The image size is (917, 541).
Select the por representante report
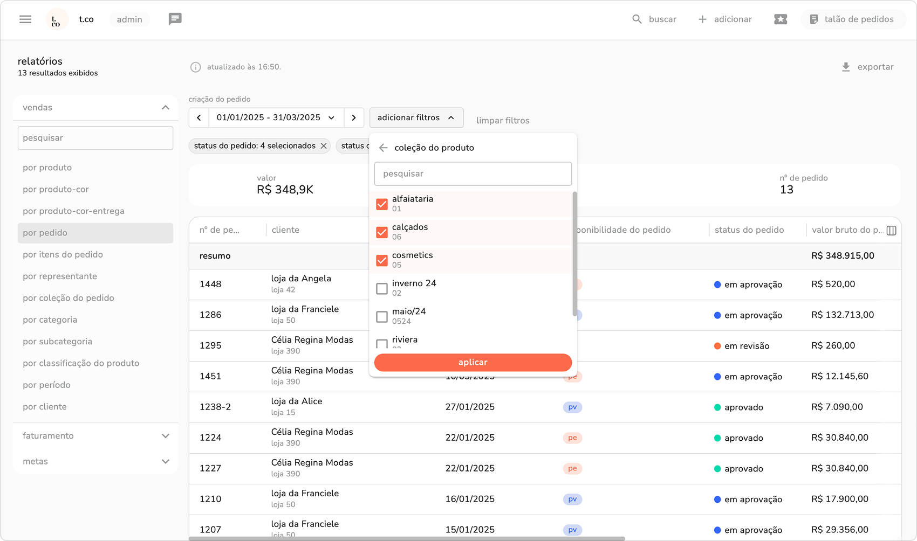(x=60, y=276)
